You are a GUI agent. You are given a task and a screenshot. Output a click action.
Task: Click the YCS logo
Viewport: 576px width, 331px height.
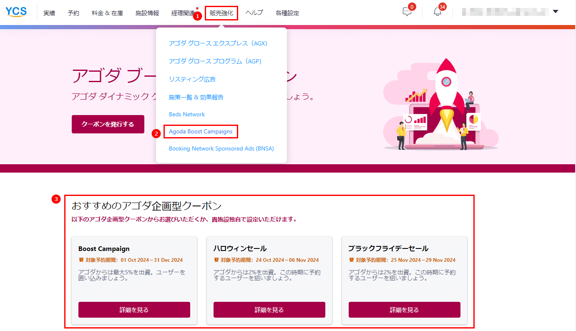16,12
